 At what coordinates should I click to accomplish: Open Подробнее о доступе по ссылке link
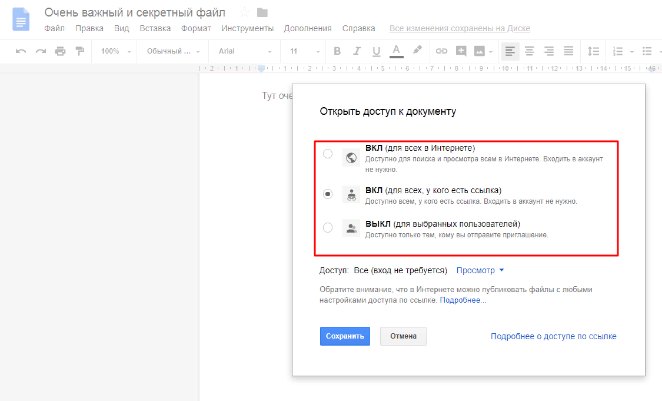[553, 336]
